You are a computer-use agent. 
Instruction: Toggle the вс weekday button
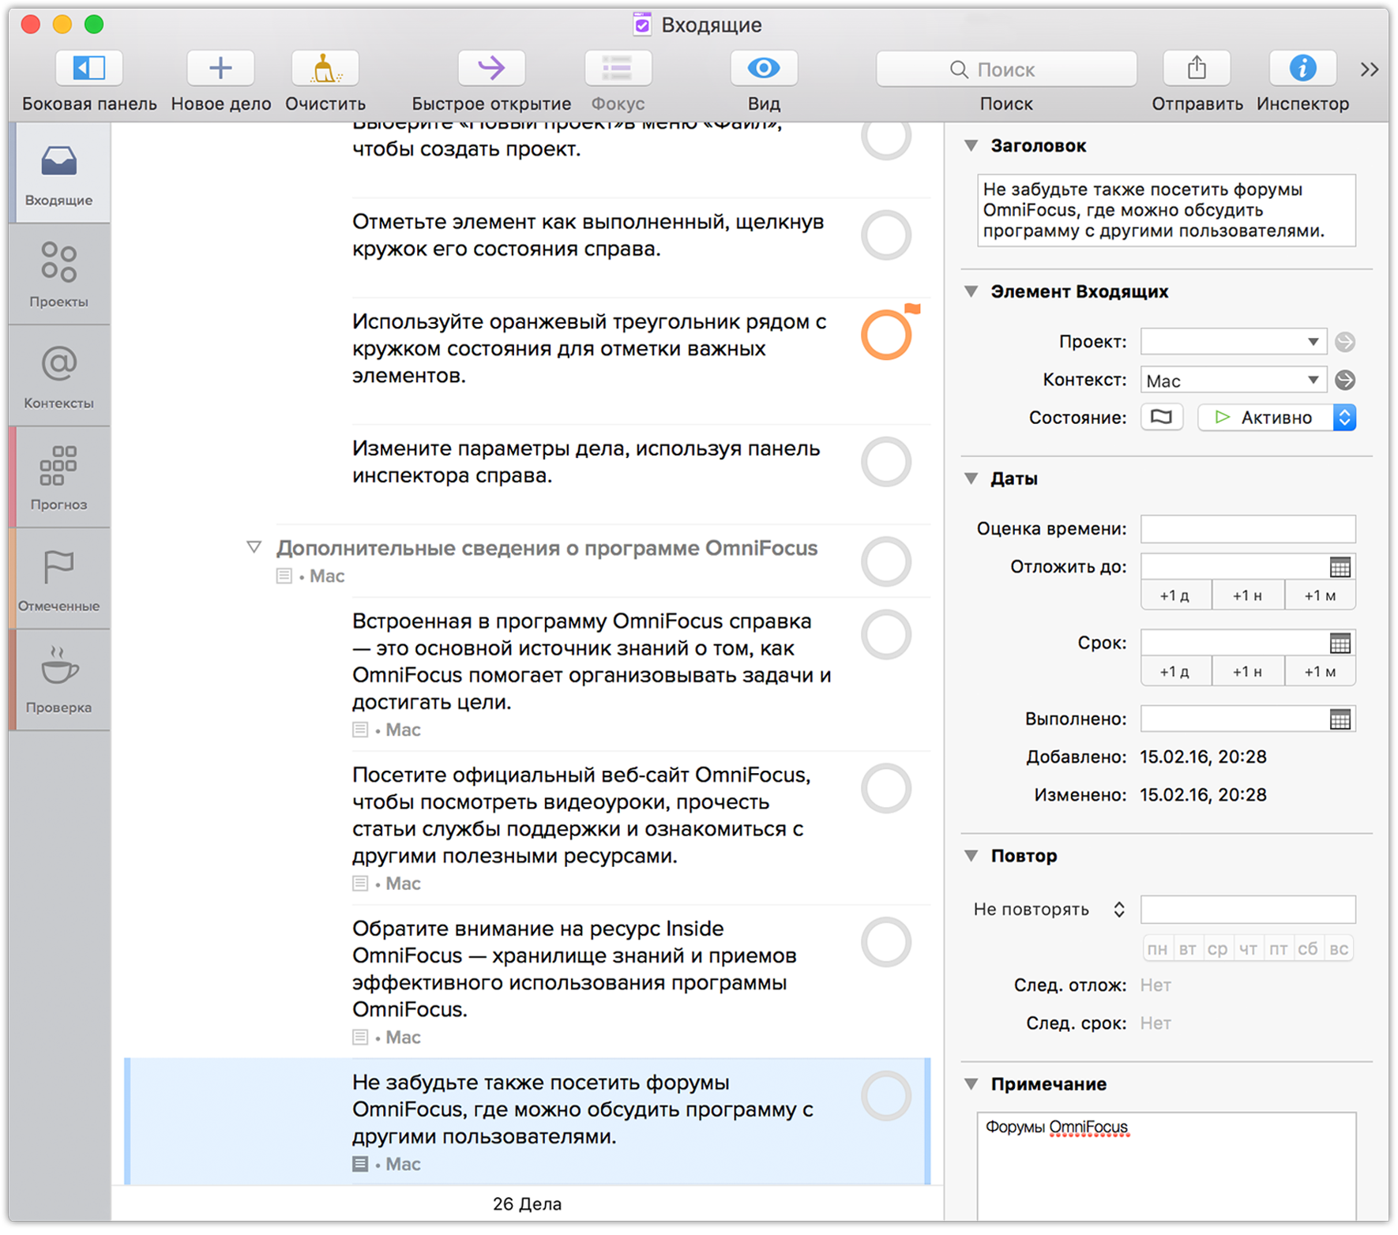(x=1339, y=948)
